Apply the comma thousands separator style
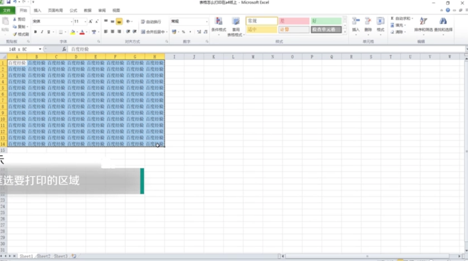The width and height of the screenshot is (468, 261). point(190,32)
